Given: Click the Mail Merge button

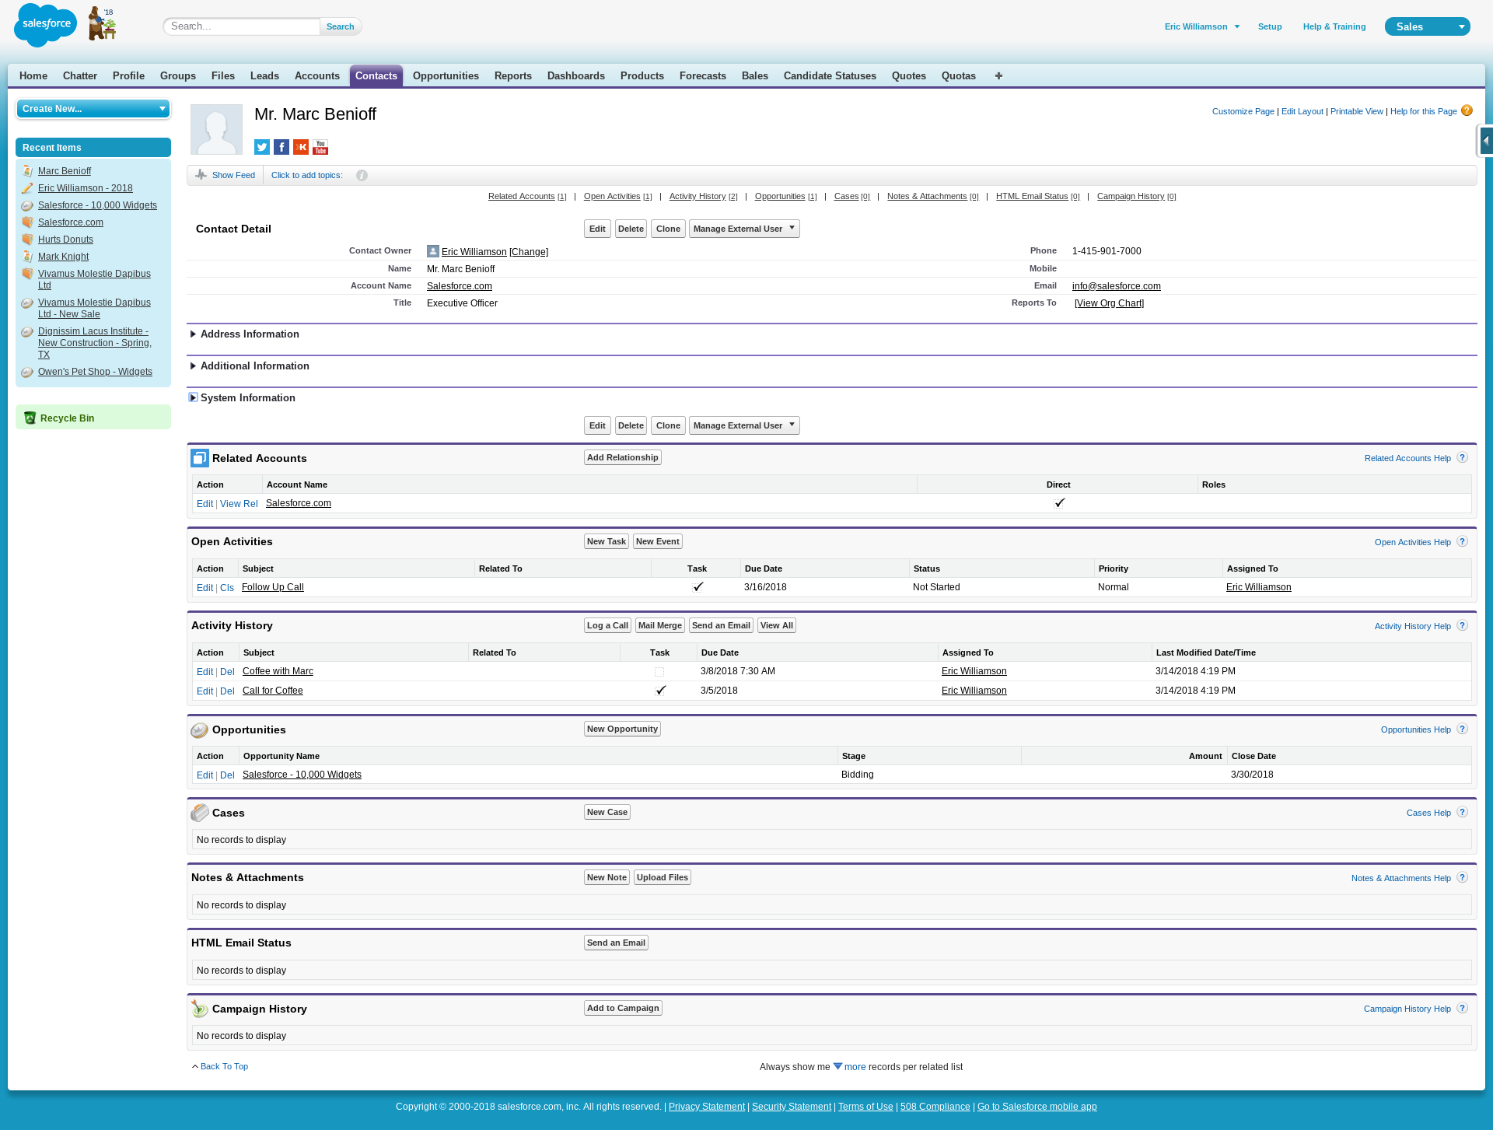Looking at the screenshot, I should [x=660, y=625].
